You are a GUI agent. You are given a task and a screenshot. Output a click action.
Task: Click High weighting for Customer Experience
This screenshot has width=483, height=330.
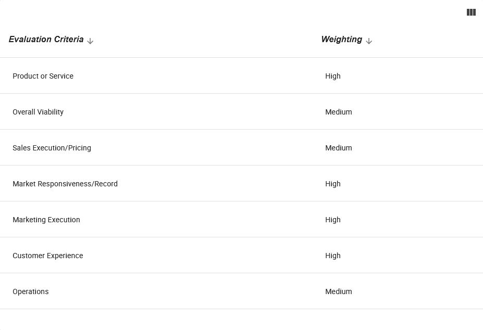(332, 256)
